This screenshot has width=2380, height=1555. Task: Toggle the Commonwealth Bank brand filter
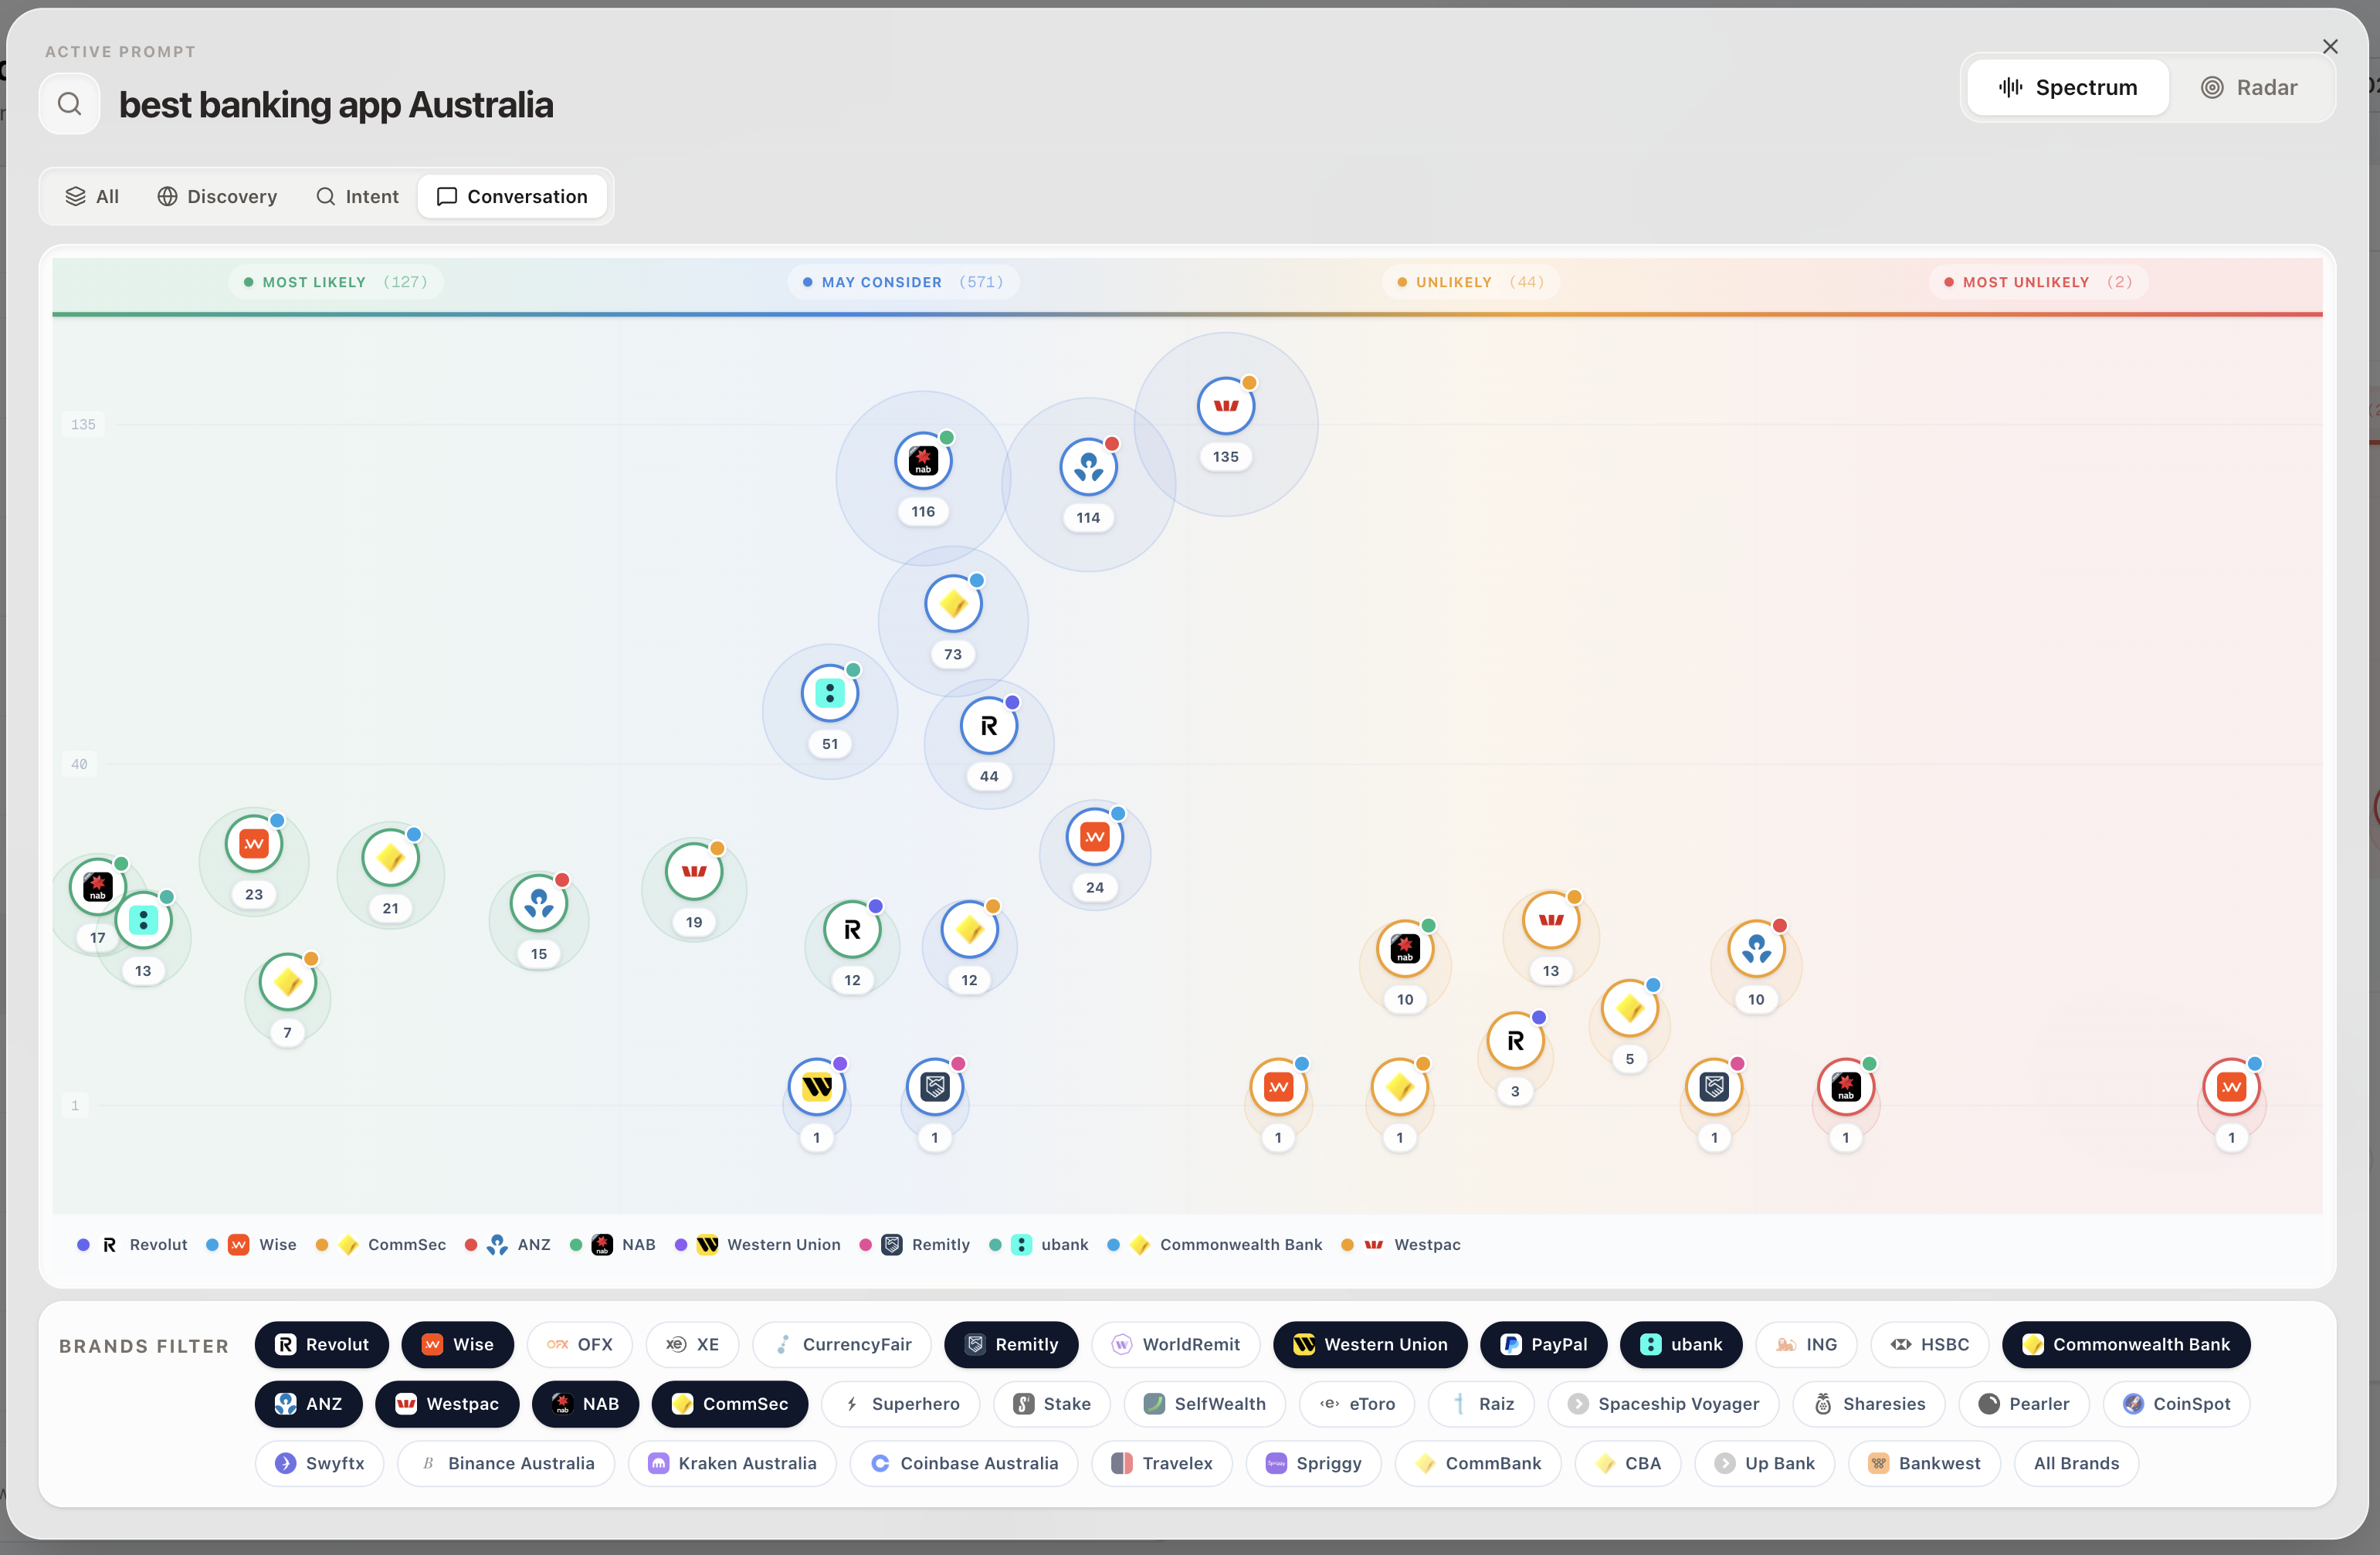click(2126, 1345)
